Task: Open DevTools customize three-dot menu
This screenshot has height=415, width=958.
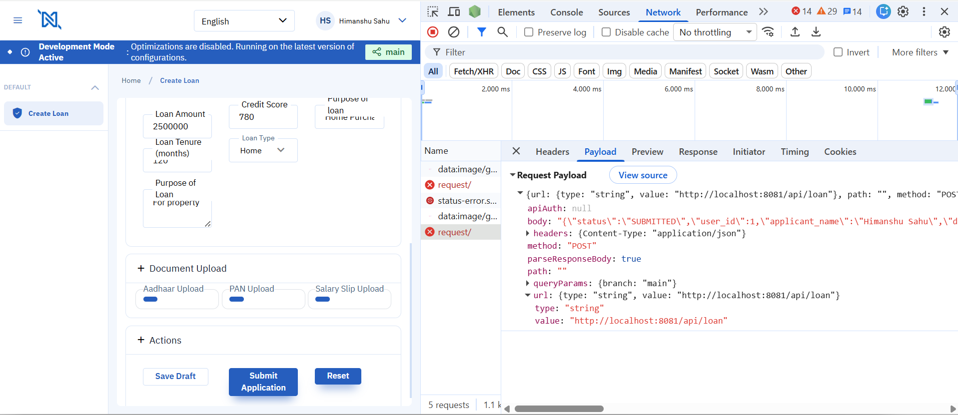Action: tap(924, 11)
